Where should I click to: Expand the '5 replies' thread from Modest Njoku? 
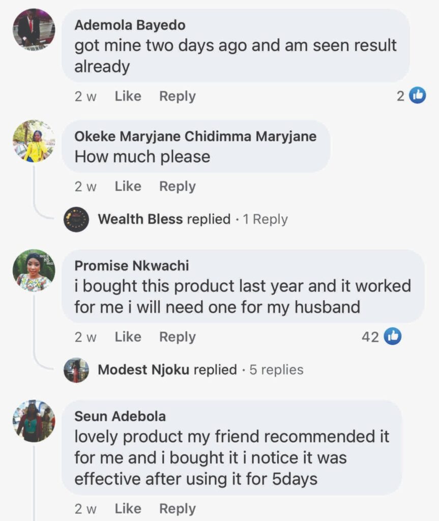(276, 370)
